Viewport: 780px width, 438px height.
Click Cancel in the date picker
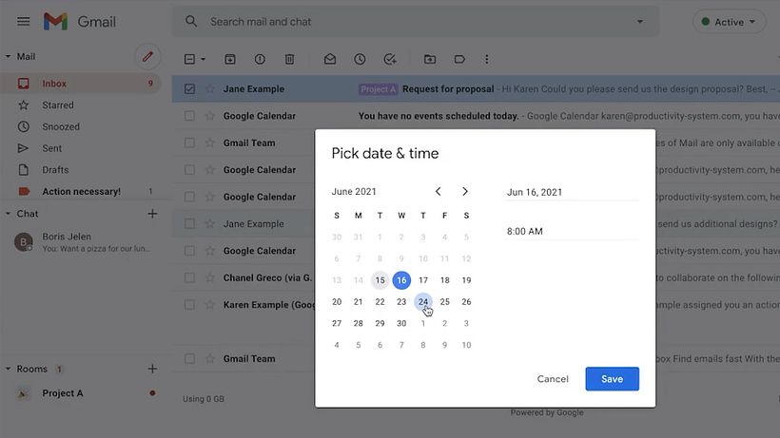tap(553, 379)
